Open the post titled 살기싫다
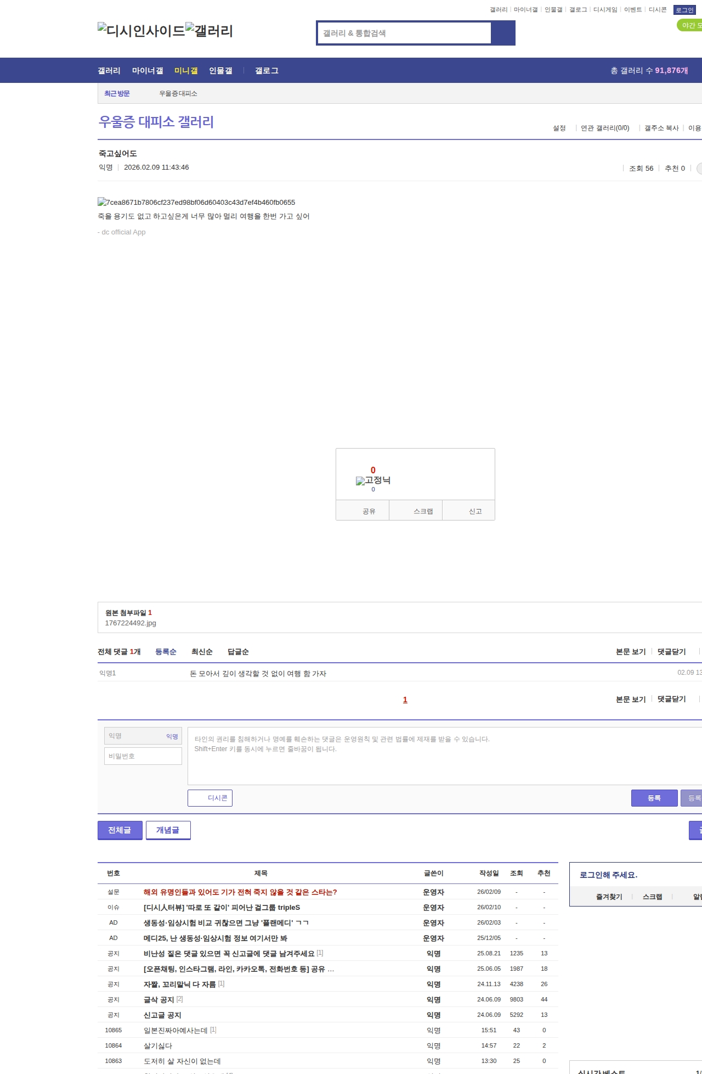Screen dimensions: 702x1074 coord(158,1045)
